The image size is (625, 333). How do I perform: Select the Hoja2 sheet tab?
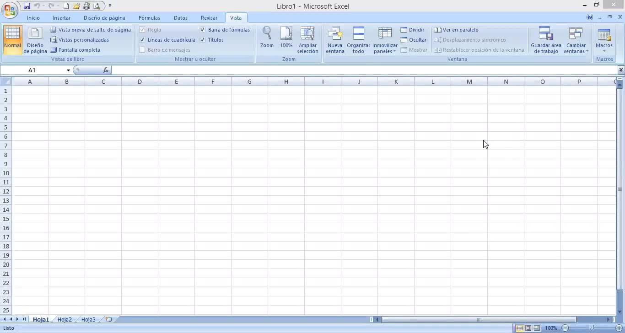pos(65,319)
